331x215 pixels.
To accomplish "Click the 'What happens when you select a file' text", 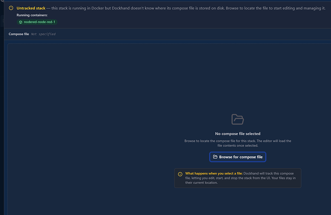I will (x=213, y=173).
